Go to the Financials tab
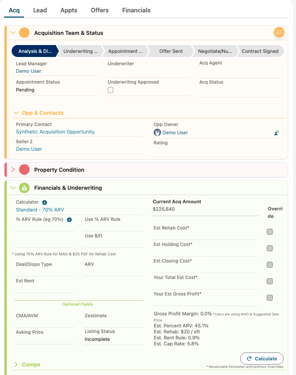 (136, 10)
